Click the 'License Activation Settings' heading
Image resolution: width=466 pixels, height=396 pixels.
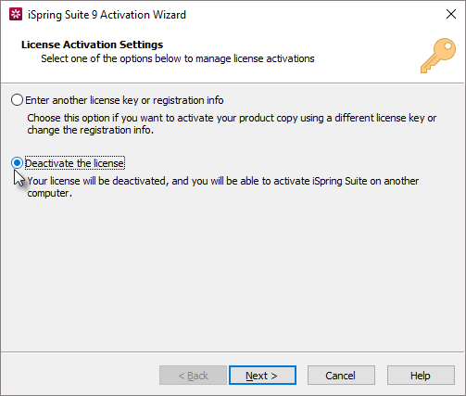click(x=92, y=45)
